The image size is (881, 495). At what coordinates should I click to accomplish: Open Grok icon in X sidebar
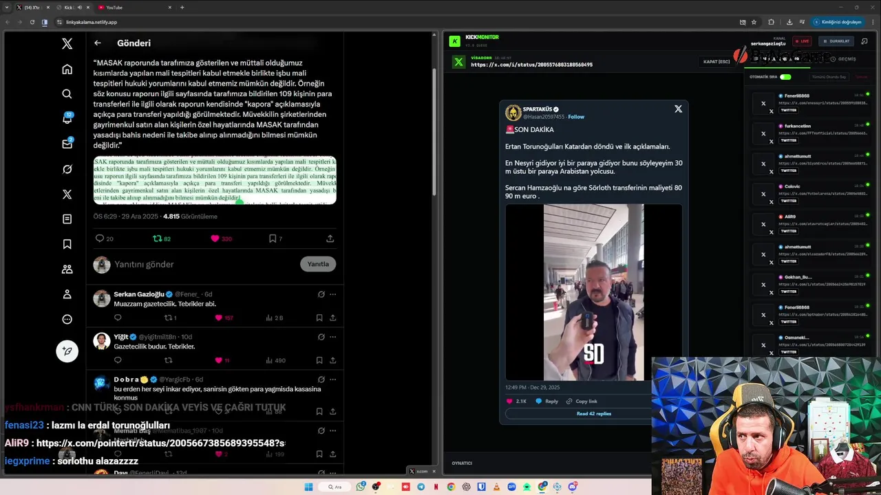pos(67,169)
